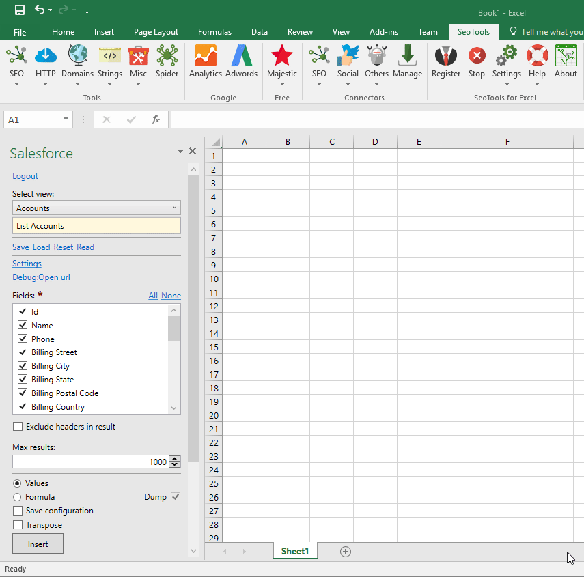Click the Debug:Open url link
Image resolution: width=584 pixels, height=577 pixels.
(41, 277)
